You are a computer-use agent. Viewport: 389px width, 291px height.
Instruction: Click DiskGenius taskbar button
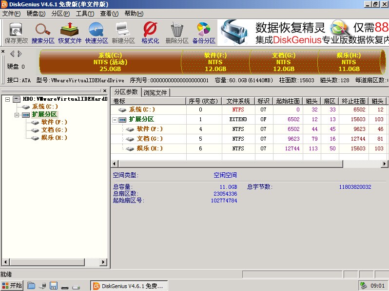coord(129,286)
